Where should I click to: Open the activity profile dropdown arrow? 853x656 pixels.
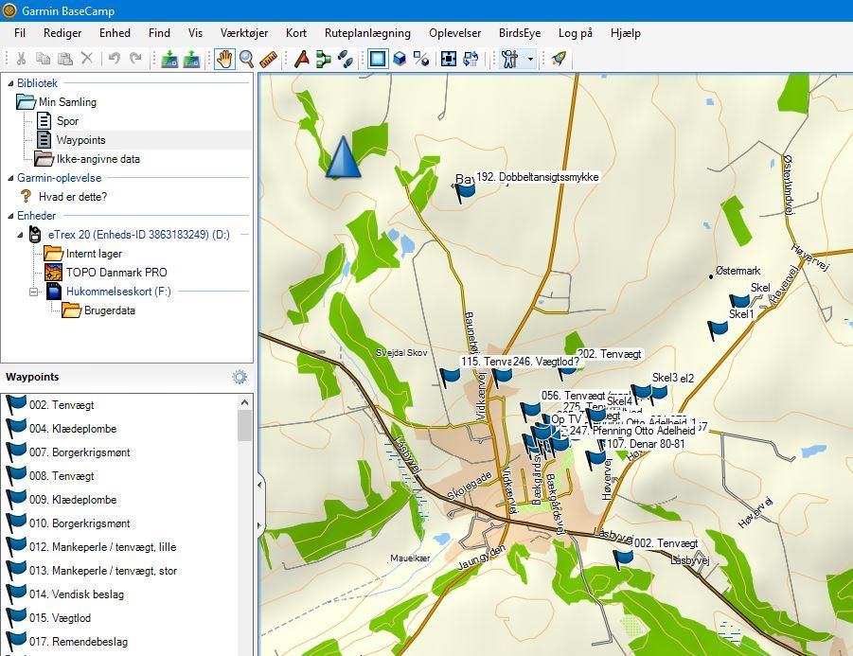tap(531, 59)
